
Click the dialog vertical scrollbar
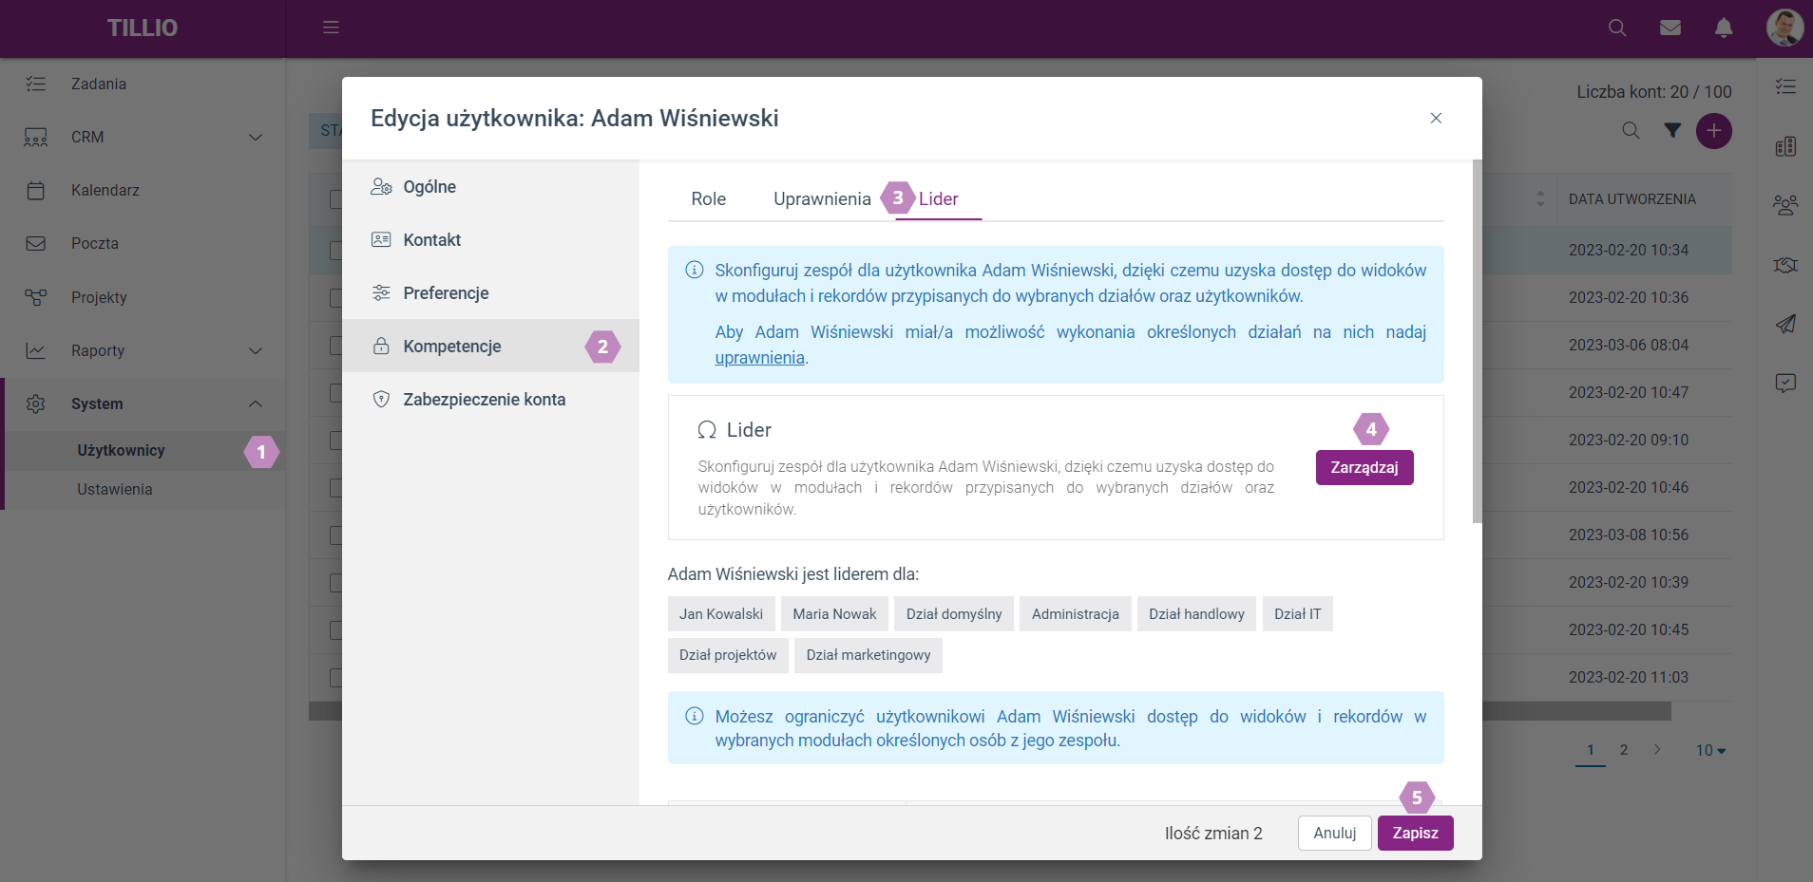click(1477, 341)
